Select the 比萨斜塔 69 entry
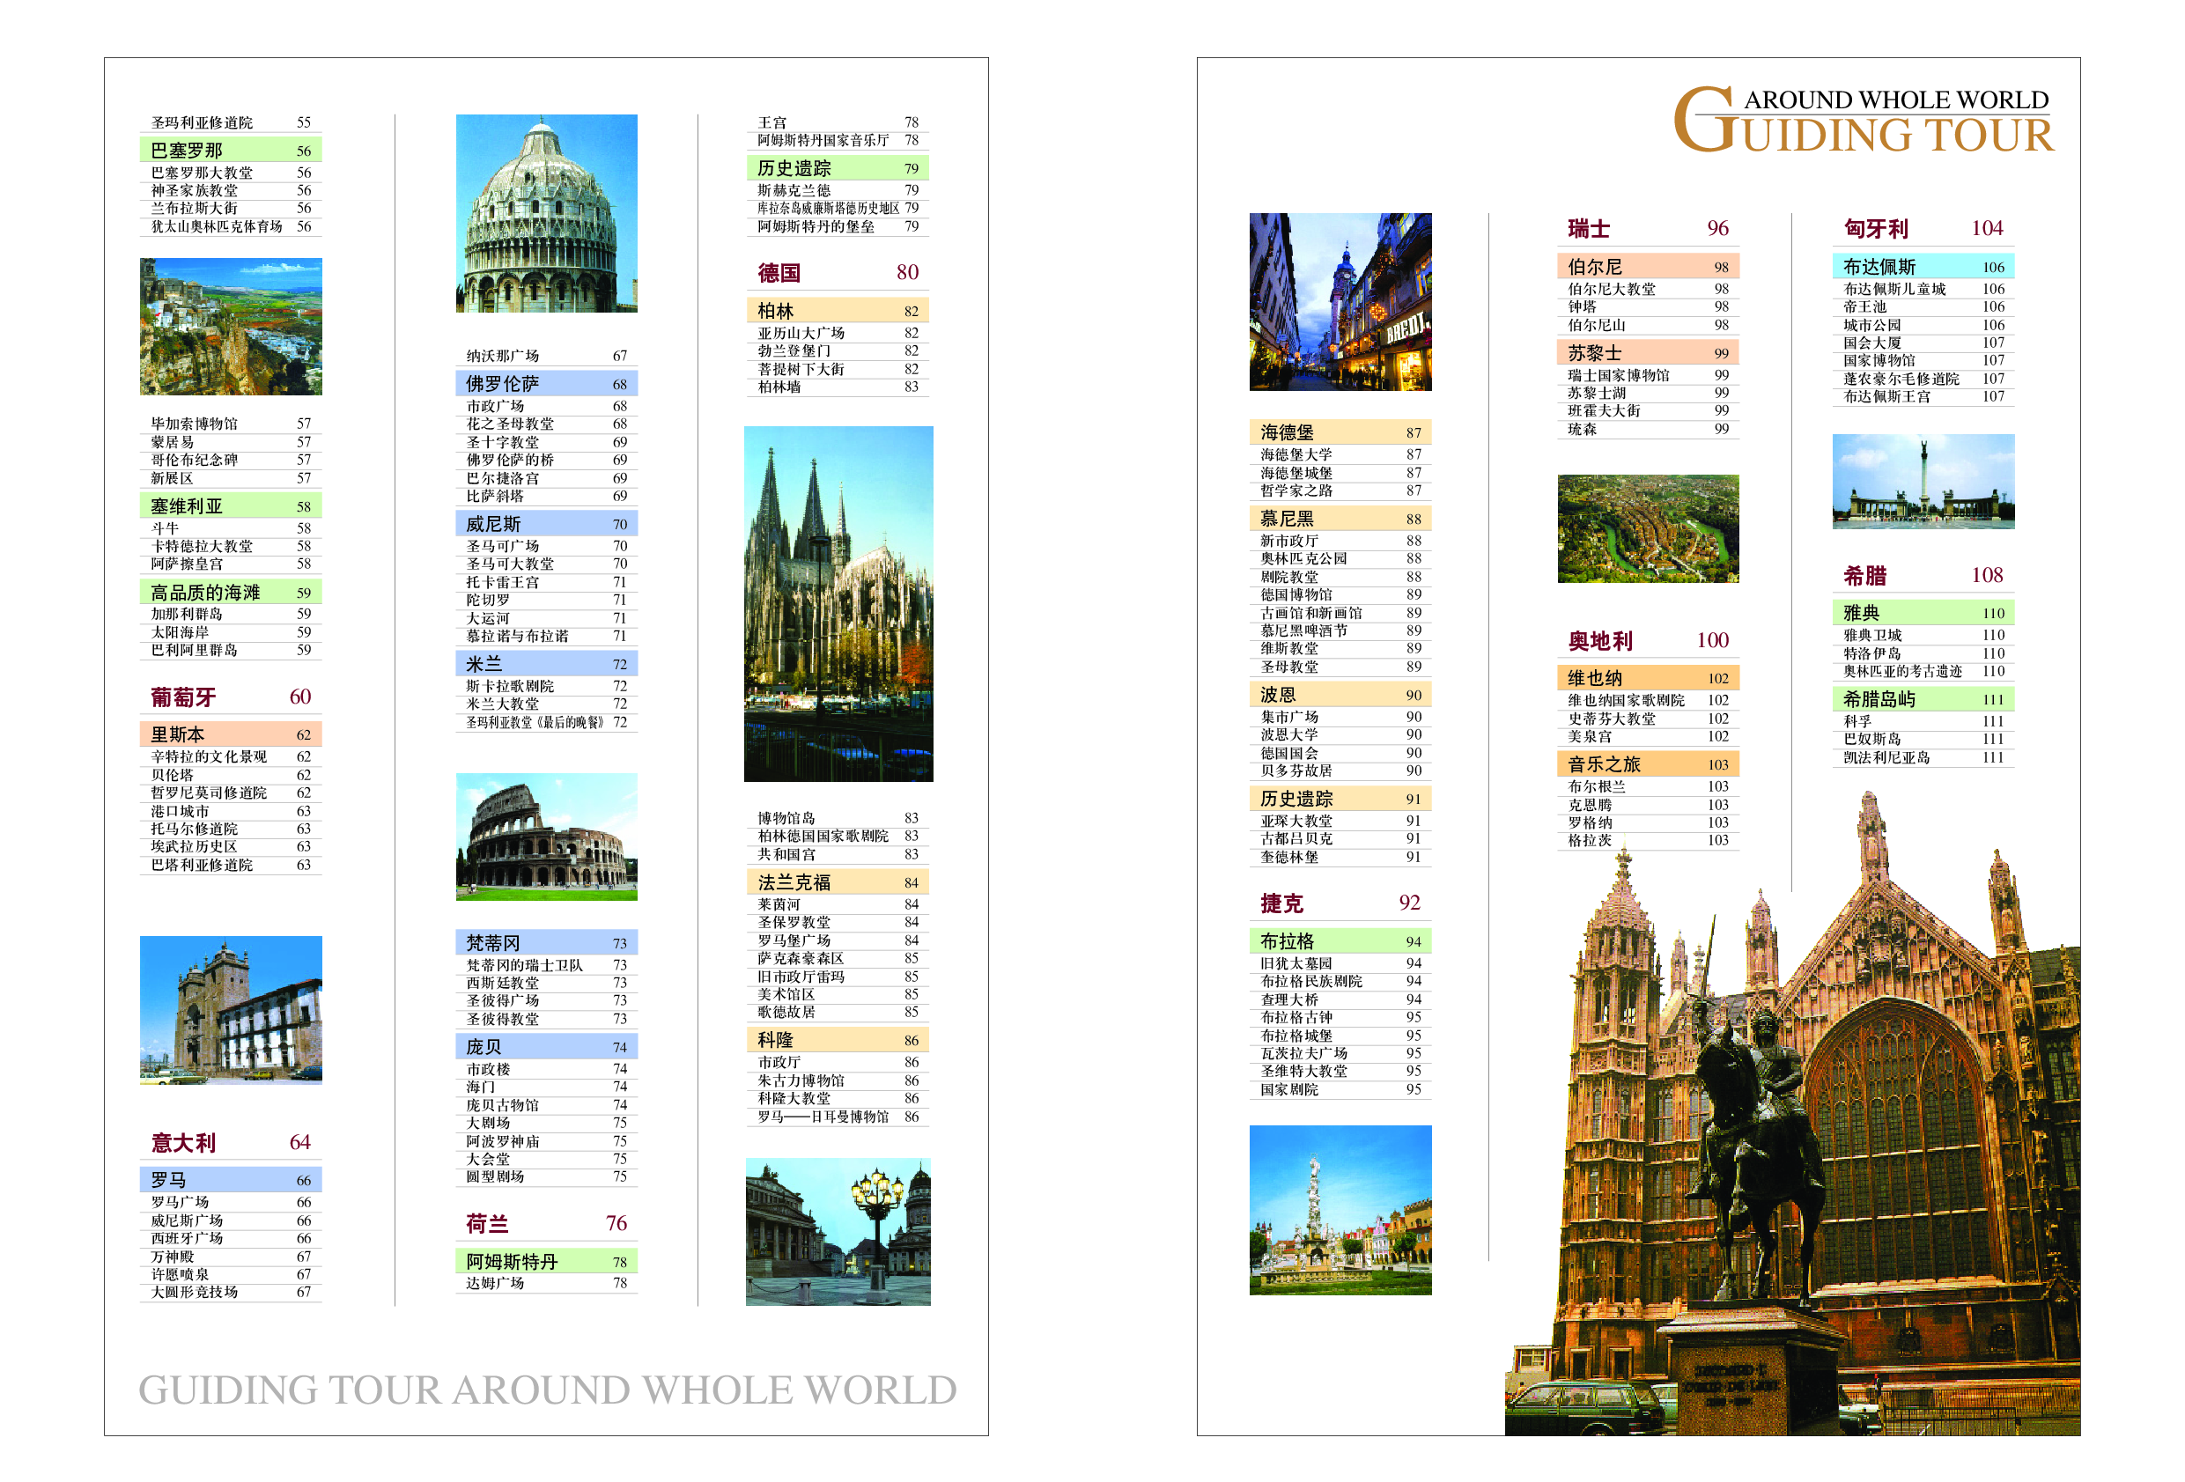This screenshot has width=2185, height=1482. (546, 496)
